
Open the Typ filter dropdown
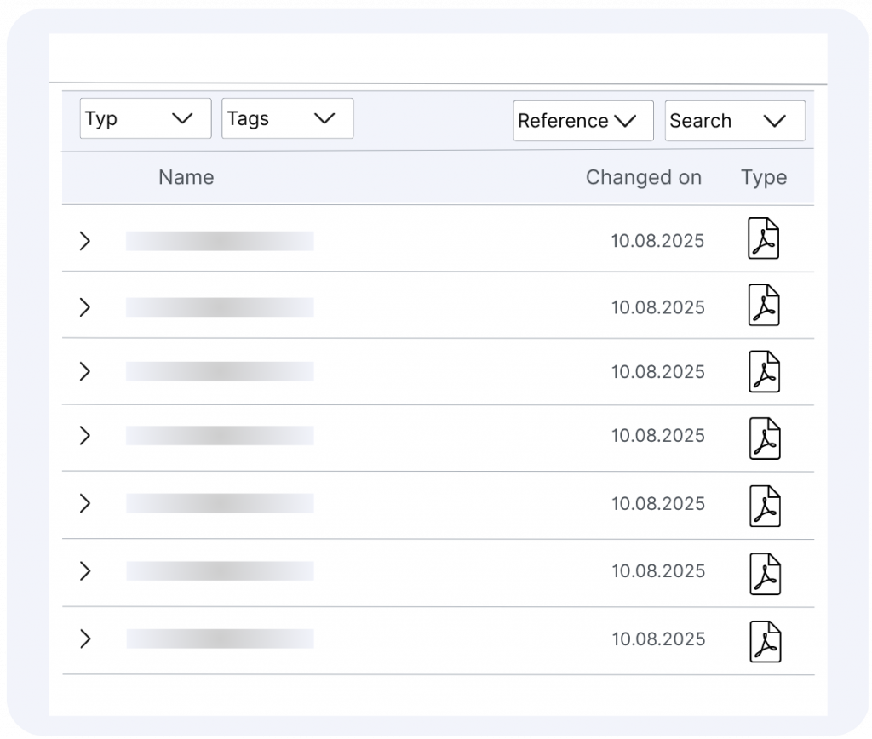pos(146,118)
